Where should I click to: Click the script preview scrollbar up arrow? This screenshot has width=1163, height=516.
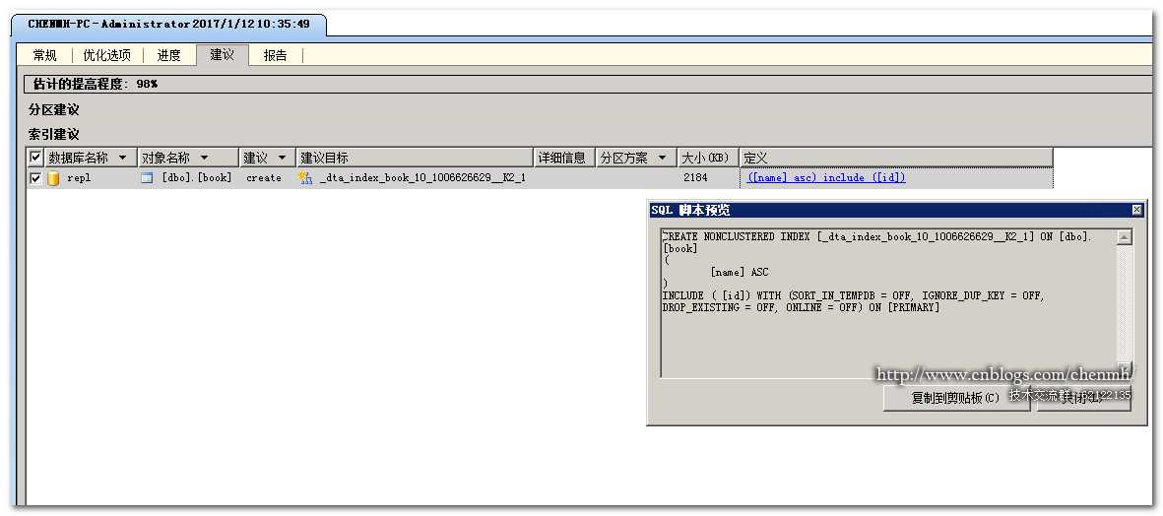pyautogui.click(x=1125, y=237)
